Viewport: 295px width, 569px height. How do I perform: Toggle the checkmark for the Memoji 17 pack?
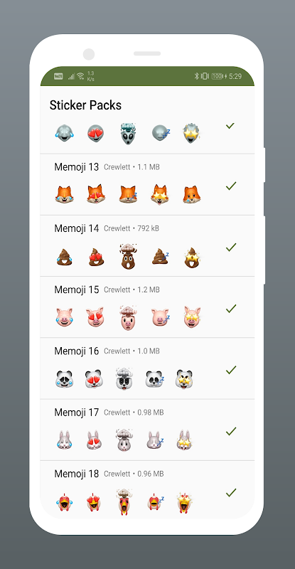tap(231, 431)
